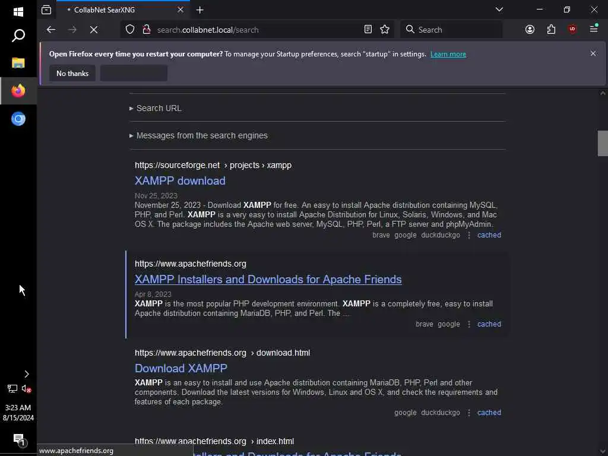
Task: Open the Windows Start menu
Action: pos(18,12)
